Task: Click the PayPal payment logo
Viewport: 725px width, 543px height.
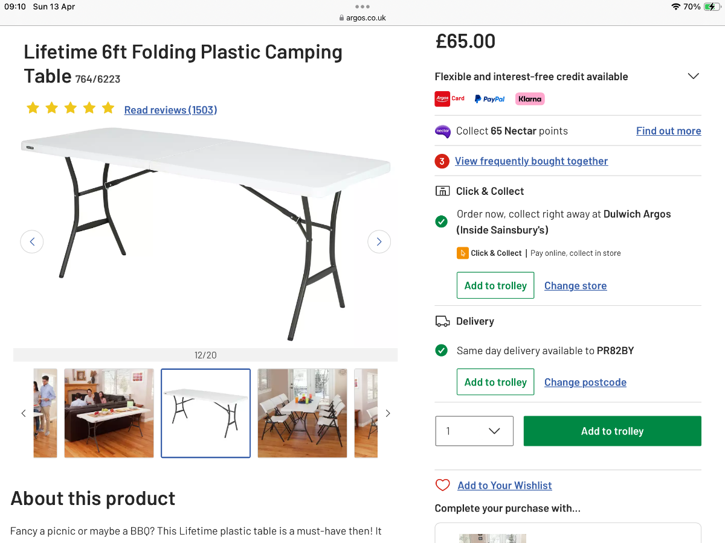Action: pyautogui.click(x=489, y=99)
